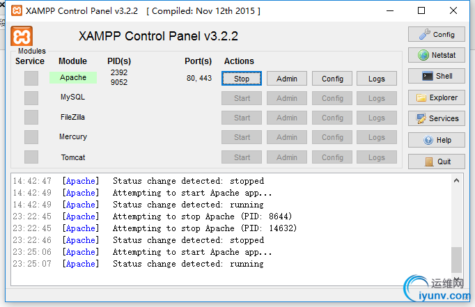Screen dimensions: 475x307
Task: Click the log entry at 23:22:46
Action: (139, 240)
